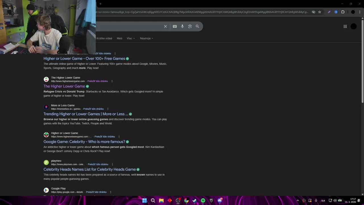Open 'Google Game: Celebrity - Who is more famous?'
Screen dimensions: 364x205
point(84,142)
